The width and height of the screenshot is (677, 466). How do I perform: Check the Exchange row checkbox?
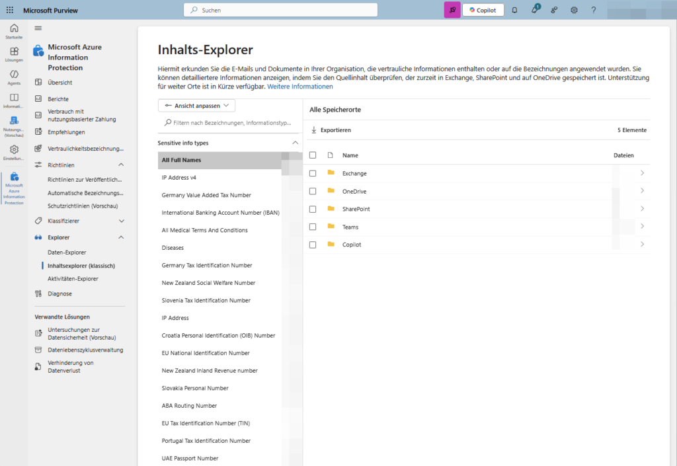coord(313,173)
